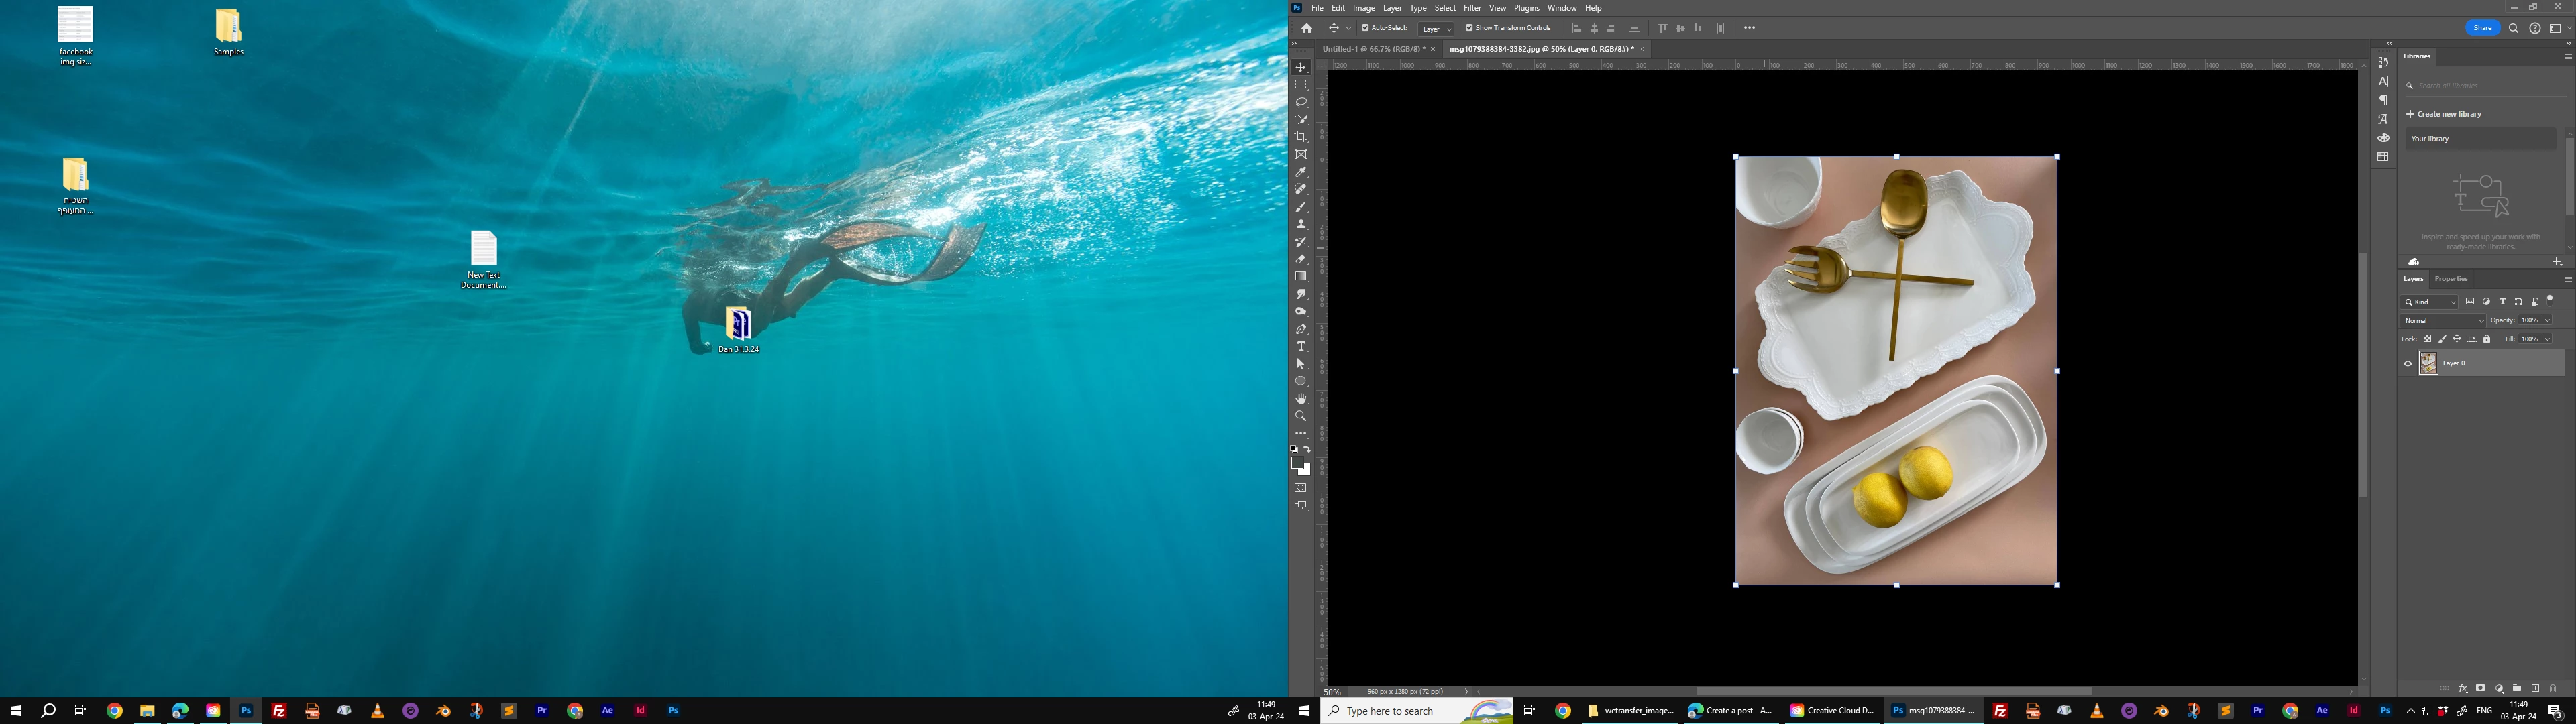The height and width of the screenshot is (724, 2576).
Task: Uncheck the Auto-Select checkbox
Action: pos(1365,28)
